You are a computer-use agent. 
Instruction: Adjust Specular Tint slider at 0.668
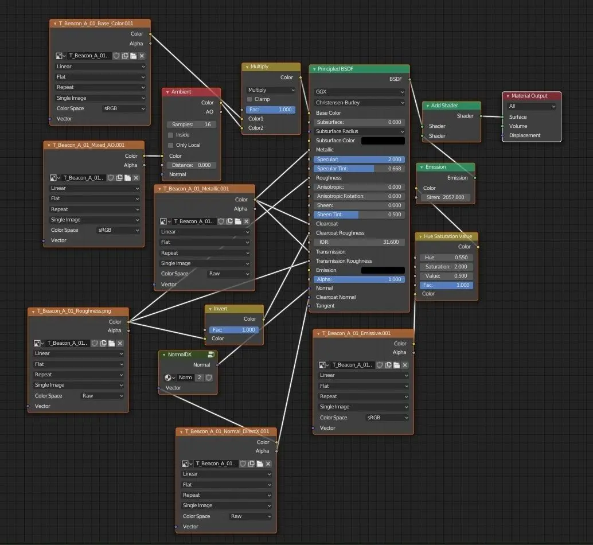[359, 169]
